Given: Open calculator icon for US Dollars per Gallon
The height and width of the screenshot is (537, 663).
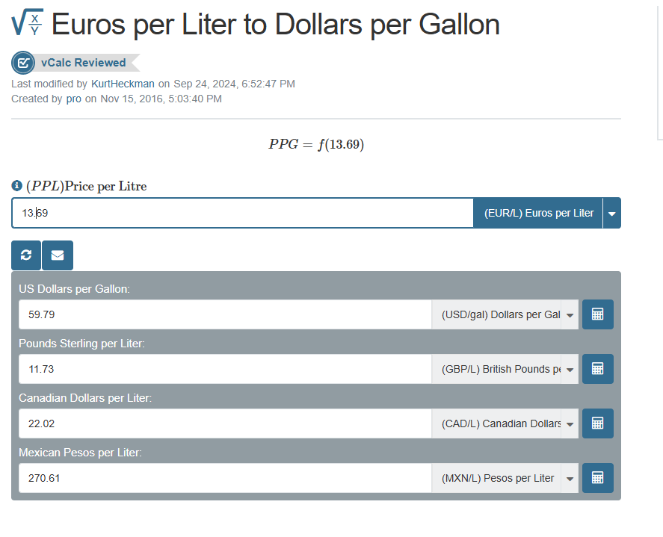Looking at the screenshot, I should (597, 314).
